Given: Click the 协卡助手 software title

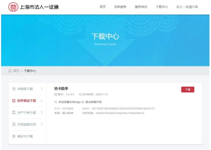Looking at the screenshot, I should 61,89.
